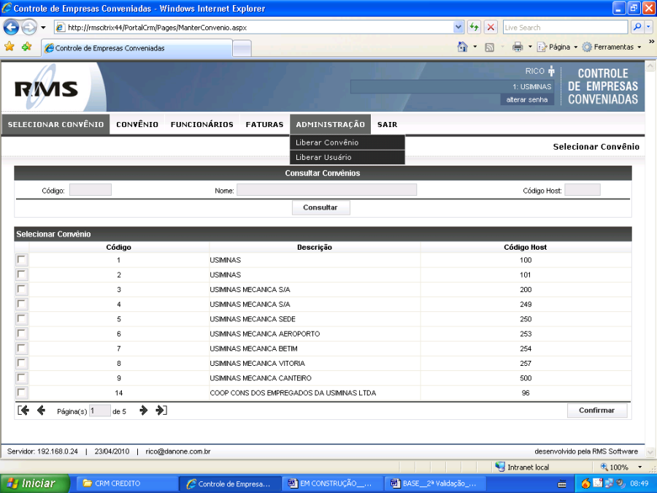The image size is (657, 493).
Task: Click the RMS logo
Action: coord(46,89)
